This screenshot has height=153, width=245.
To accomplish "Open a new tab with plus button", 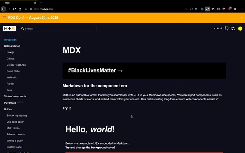I will [x=41, y=3].
